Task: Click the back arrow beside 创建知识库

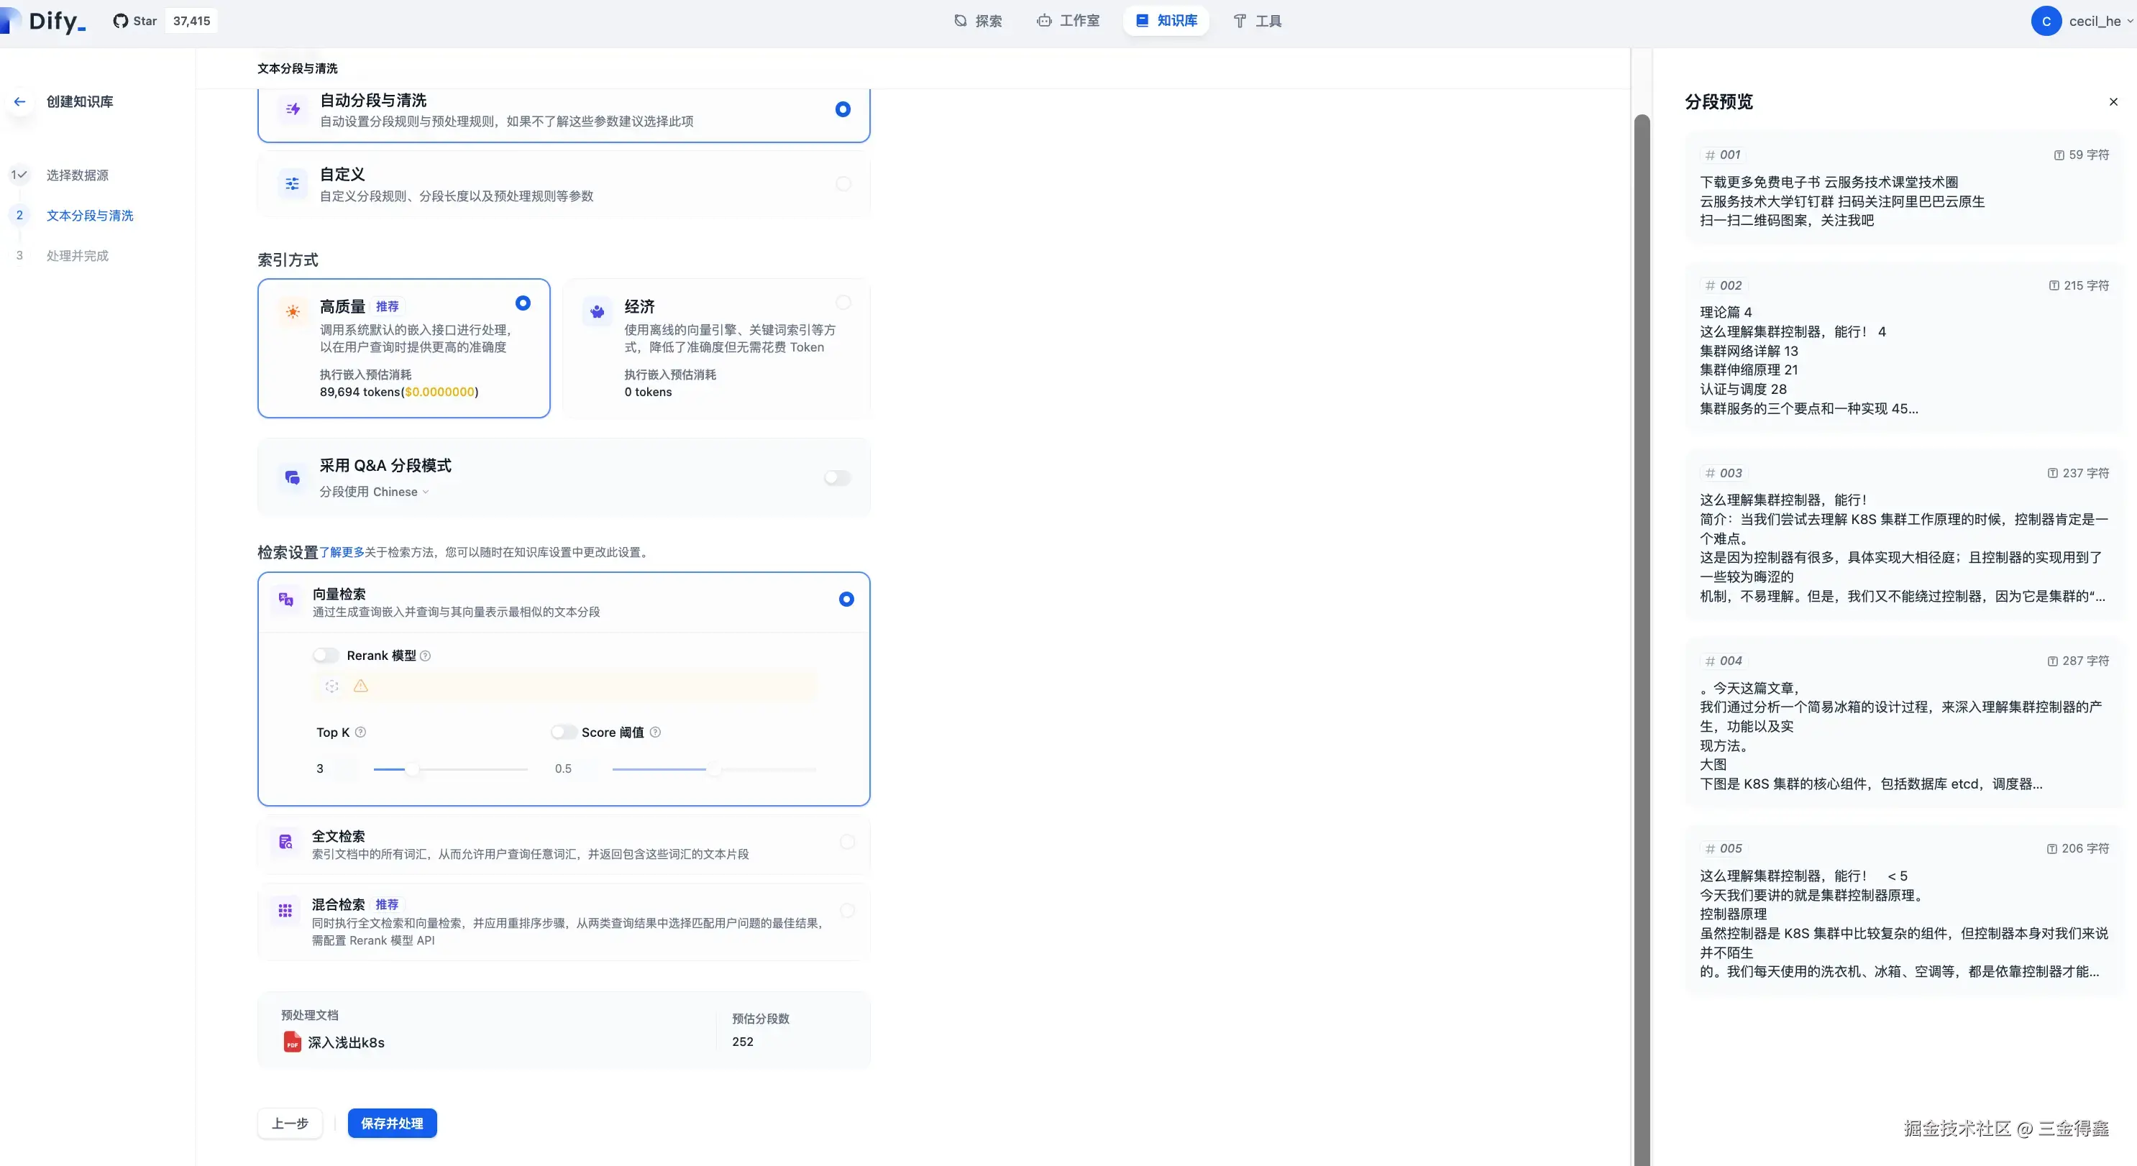Action: point(20,101)
